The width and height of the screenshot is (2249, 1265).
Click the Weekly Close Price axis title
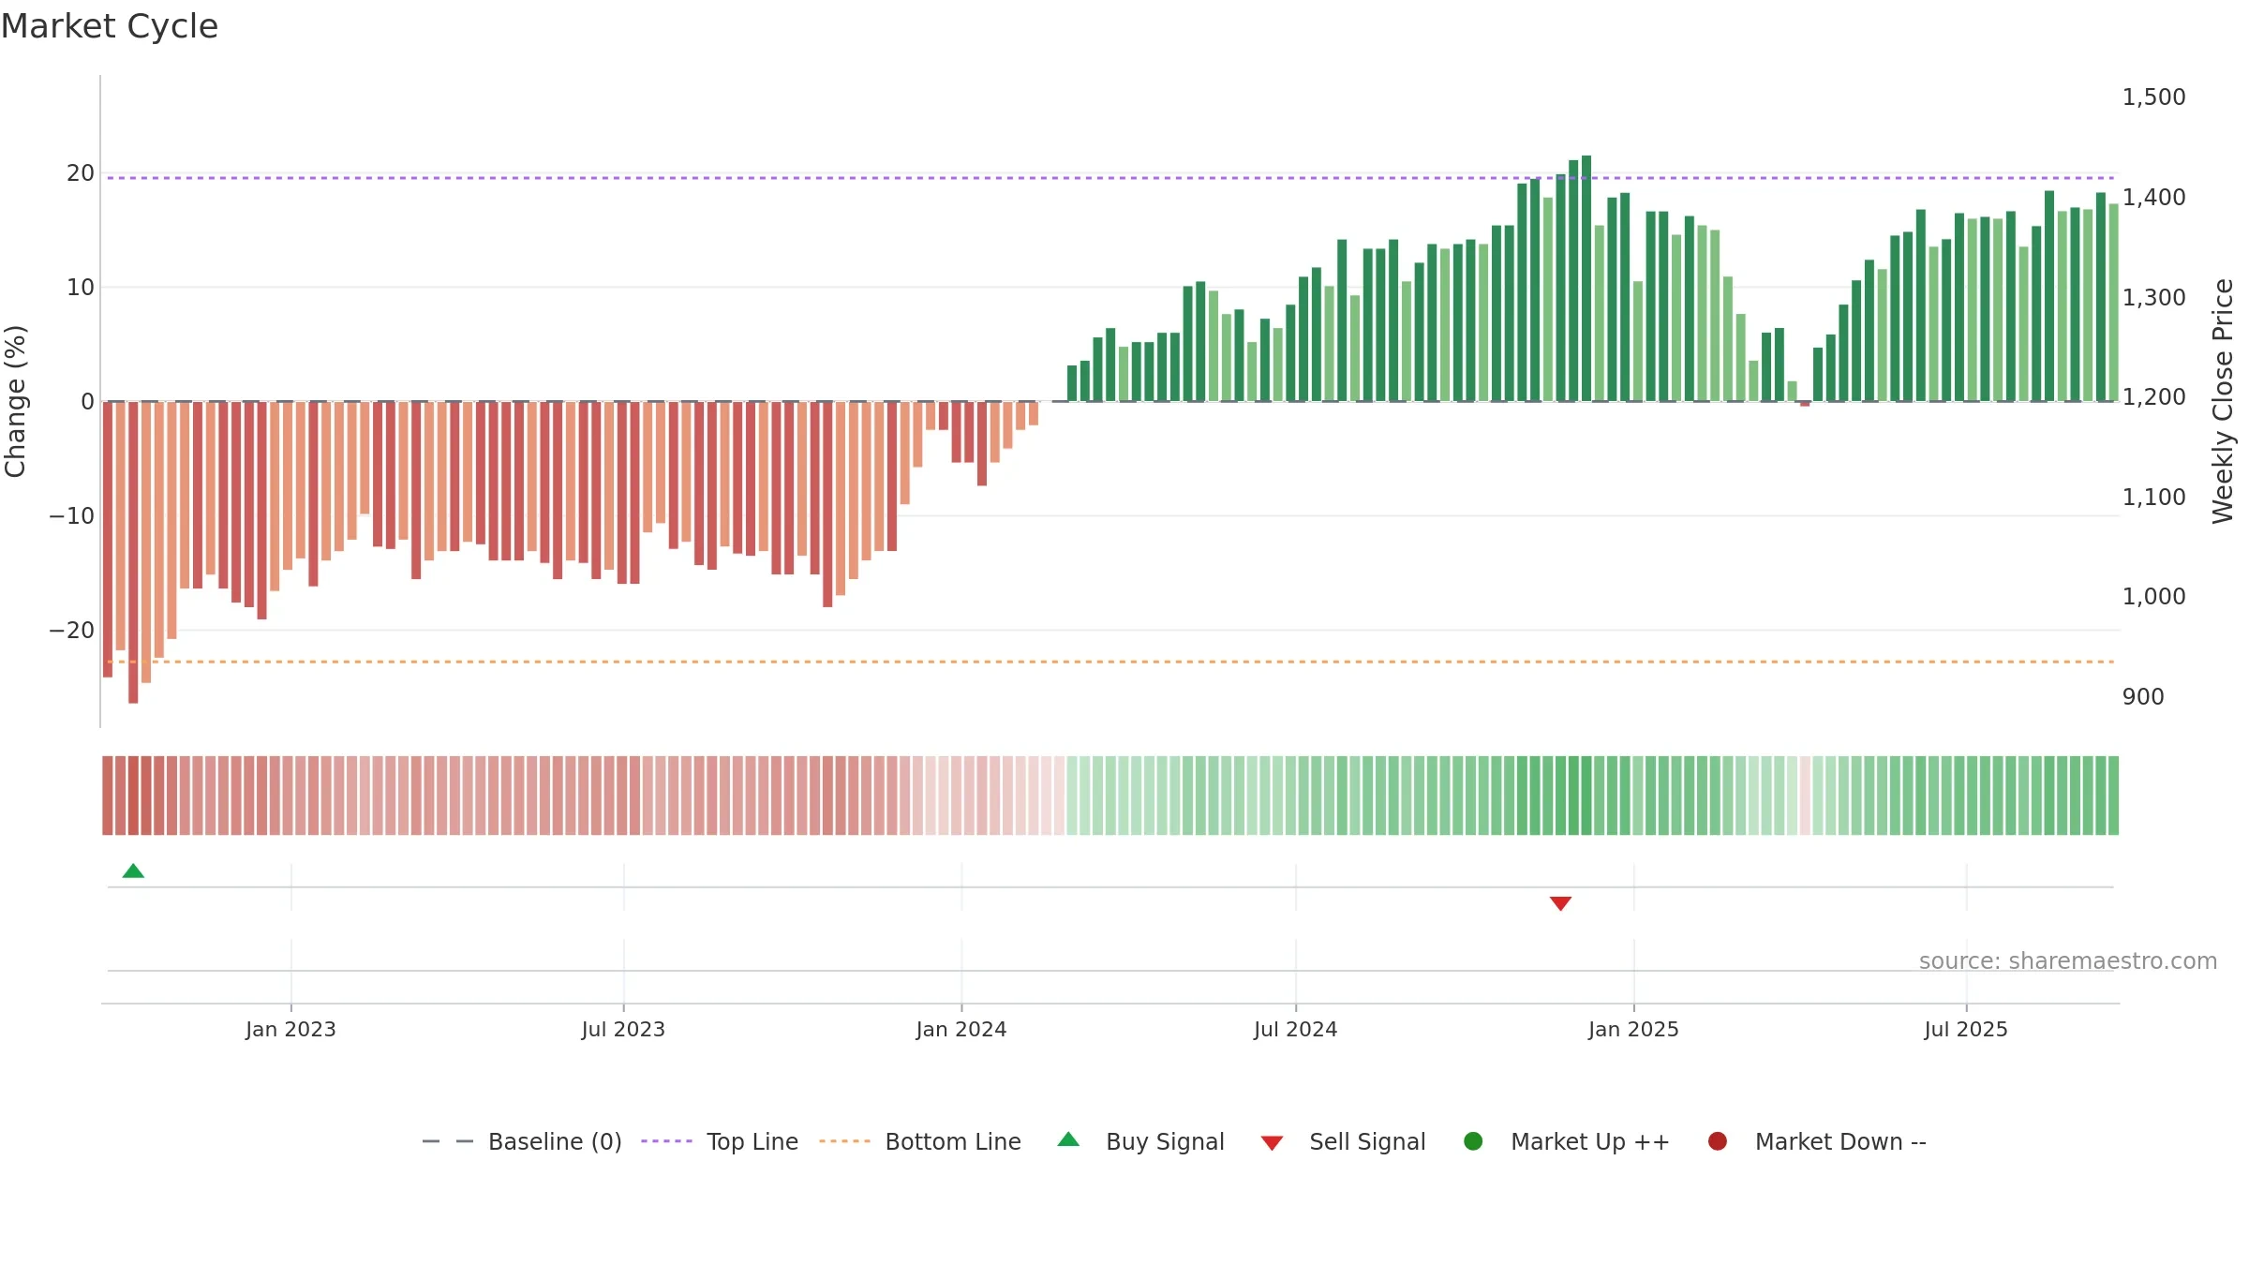point(2223,401)
